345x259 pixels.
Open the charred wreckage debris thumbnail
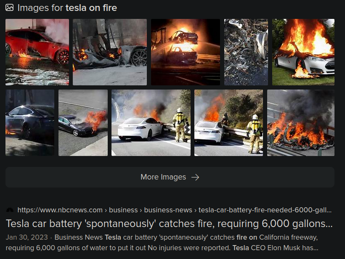[246, 52]
